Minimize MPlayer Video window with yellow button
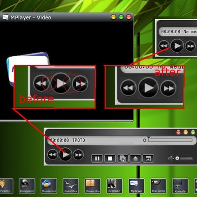The height and width of the screenshot is (197, 197). click(x=113, y=17)
